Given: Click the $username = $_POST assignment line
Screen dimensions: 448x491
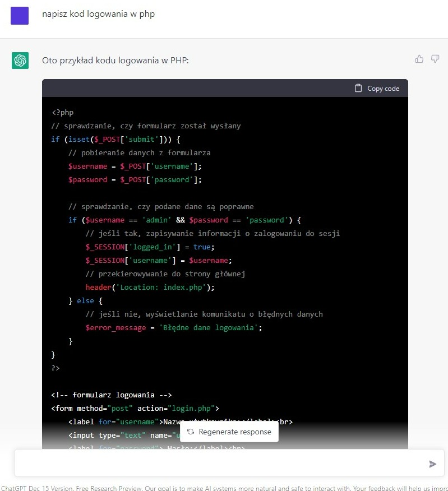Looking at the screenshot, I should 135,166.
